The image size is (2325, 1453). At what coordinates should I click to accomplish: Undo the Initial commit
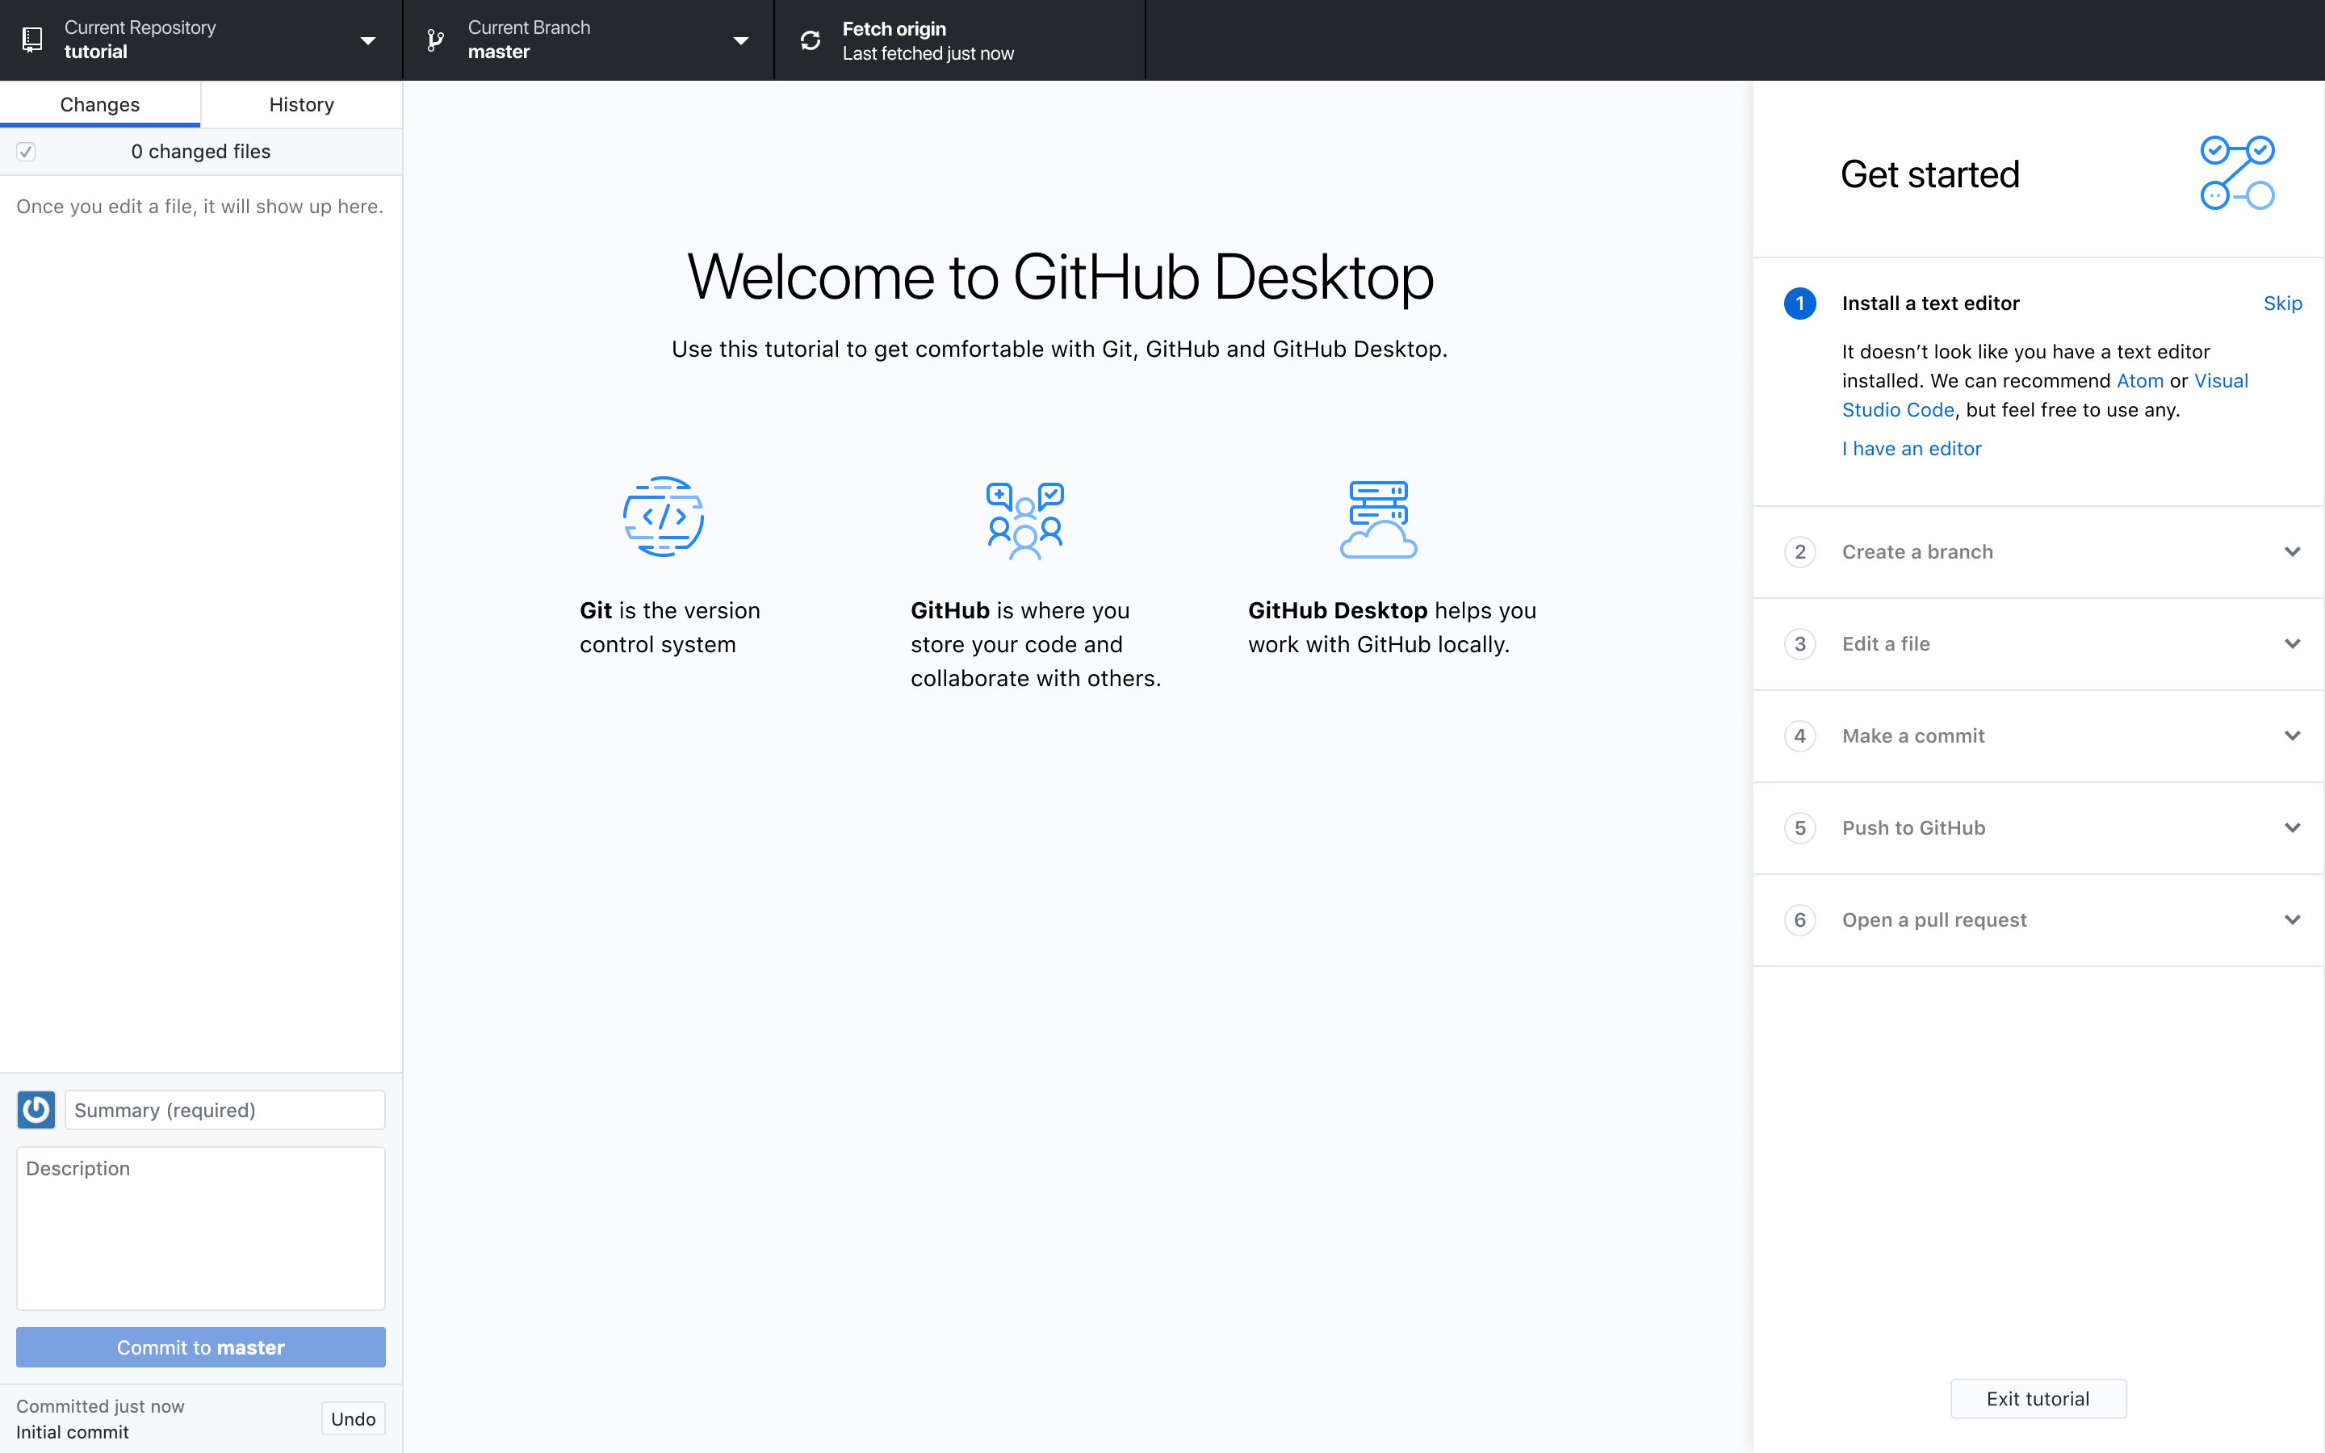[x=352, y=1417]
